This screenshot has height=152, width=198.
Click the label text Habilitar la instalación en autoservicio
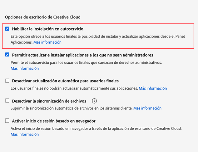[x=48, y=29]
